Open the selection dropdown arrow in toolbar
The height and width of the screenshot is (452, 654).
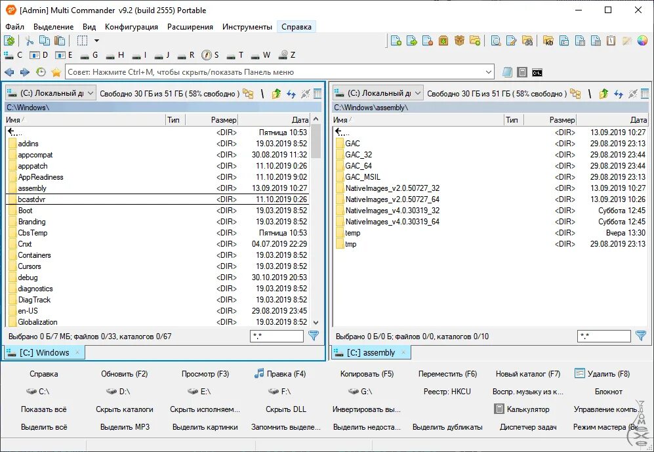tap(97, 41)
